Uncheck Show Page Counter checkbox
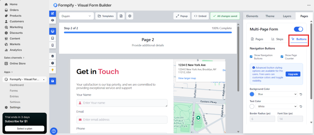Screen dimensions: 314x135 click(x=282, y=57)
